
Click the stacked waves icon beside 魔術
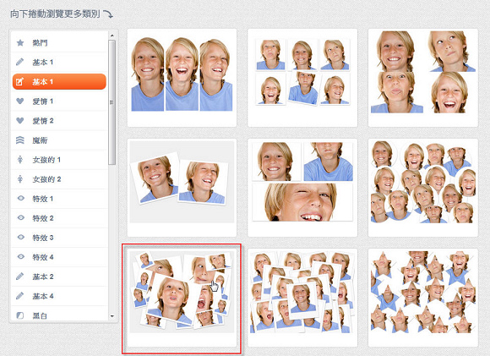click(x=20, y=140)
